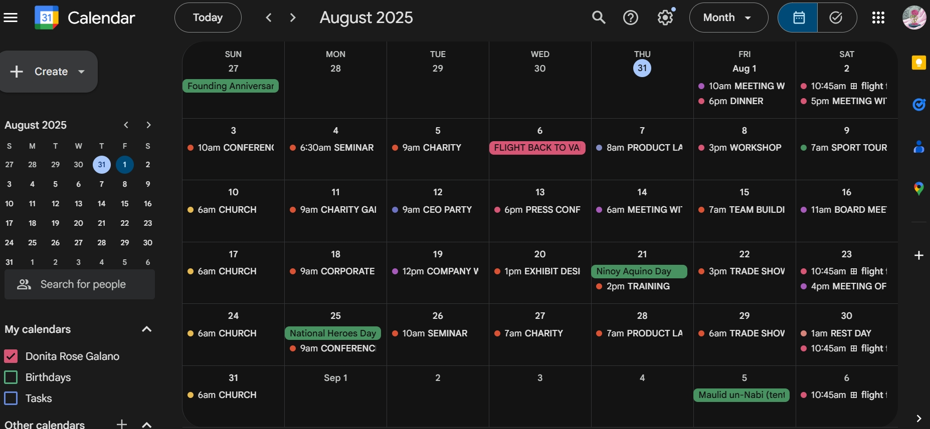Open Google Maps side panel icon
Viewport: 930px width, 429px height.
pyautogui.click(x=918, y=189)
